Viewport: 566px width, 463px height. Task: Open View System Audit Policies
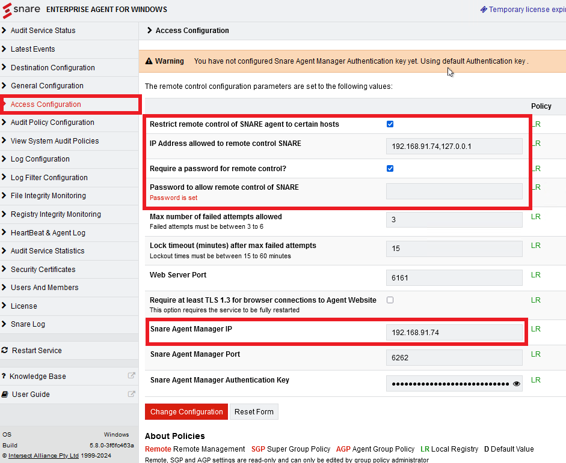pyautogui.click(x=55, y=141)
